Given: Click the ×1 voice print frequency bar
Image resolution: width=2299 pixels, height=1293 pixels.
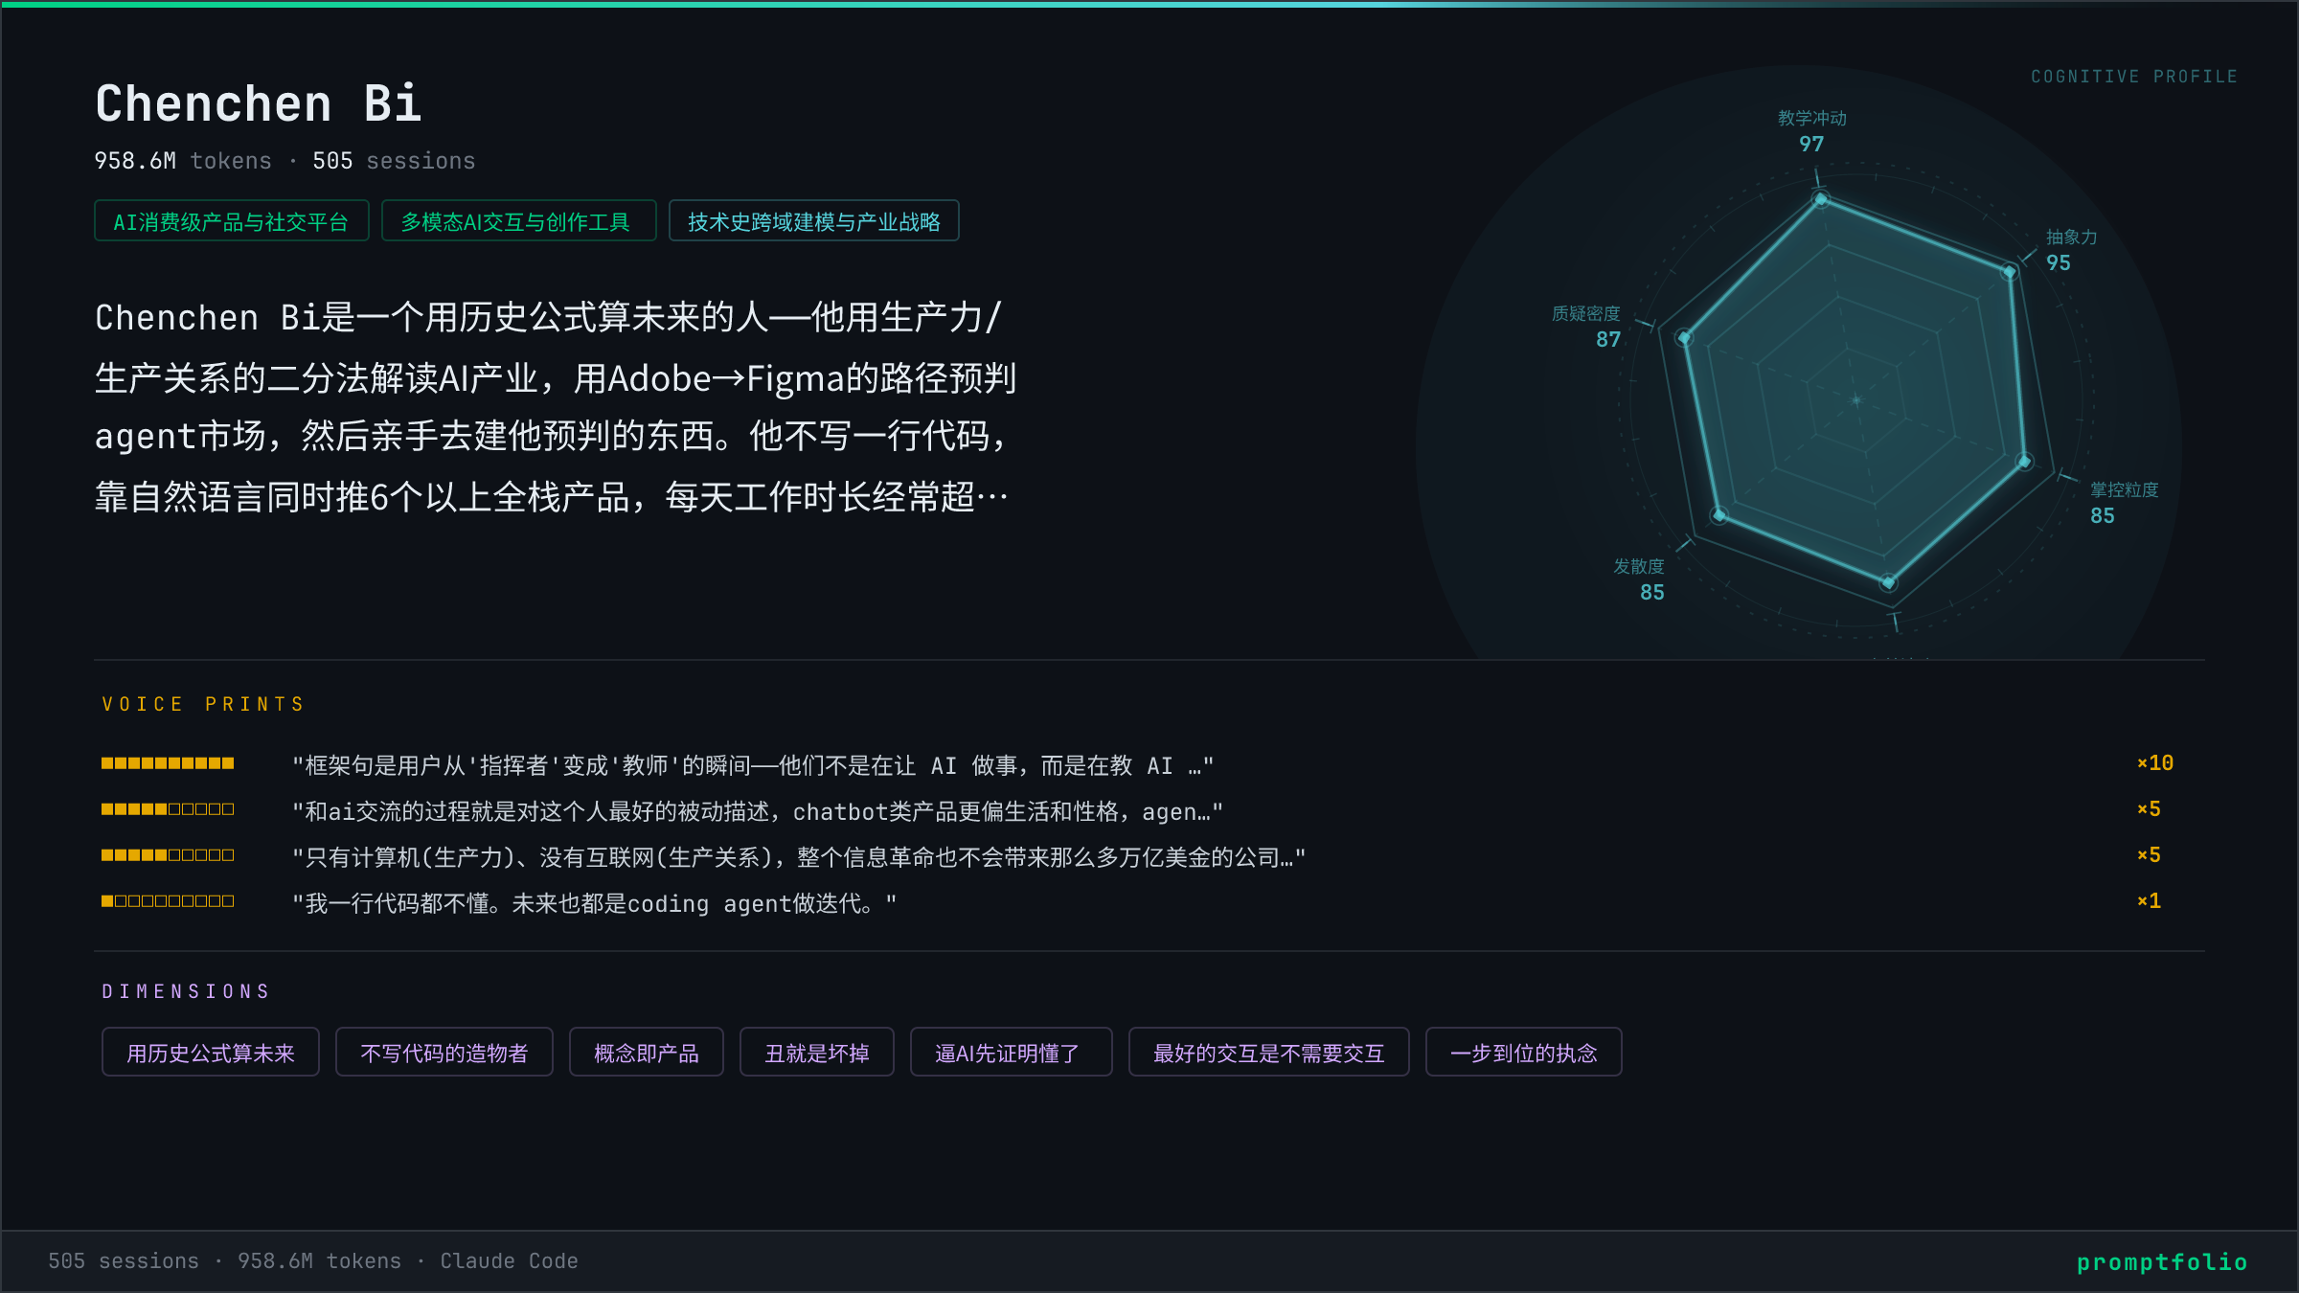Looking at the screenshot, I should [x=168, y=901].
